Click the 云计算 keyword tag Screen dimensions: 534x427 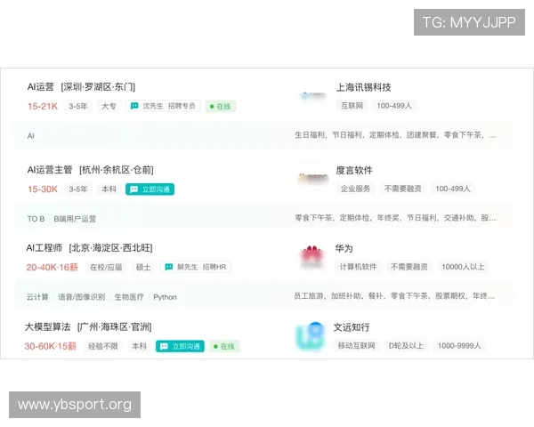37,297
